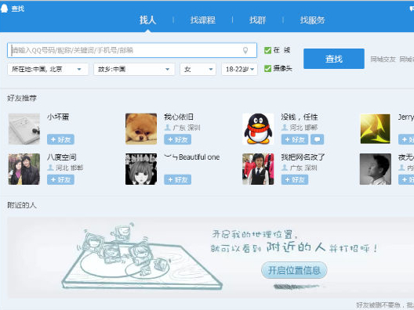Viewport: 414px width, 310px height.
Task: Expand the 所在地 location dropdown
Action: click(48, 70)
